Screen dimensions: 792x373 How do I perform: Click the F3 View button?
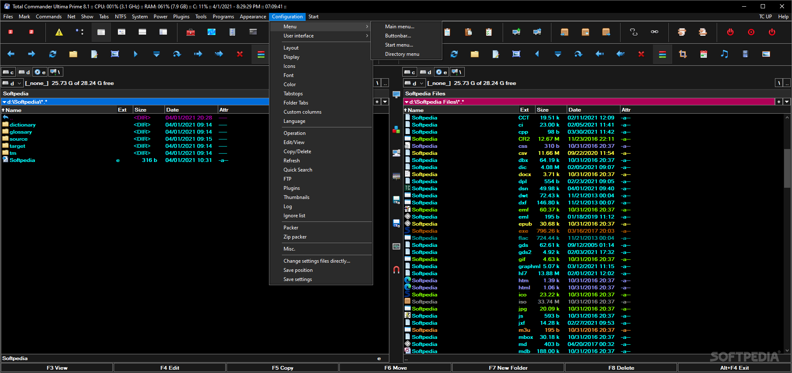57,368
